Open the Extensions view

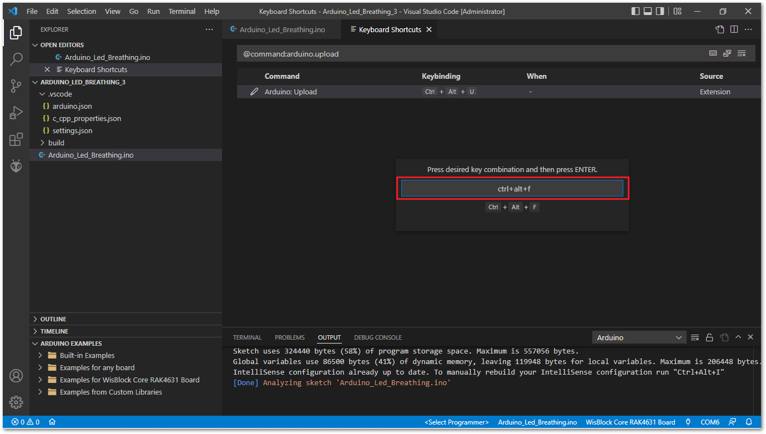click(x=16, y=139)
